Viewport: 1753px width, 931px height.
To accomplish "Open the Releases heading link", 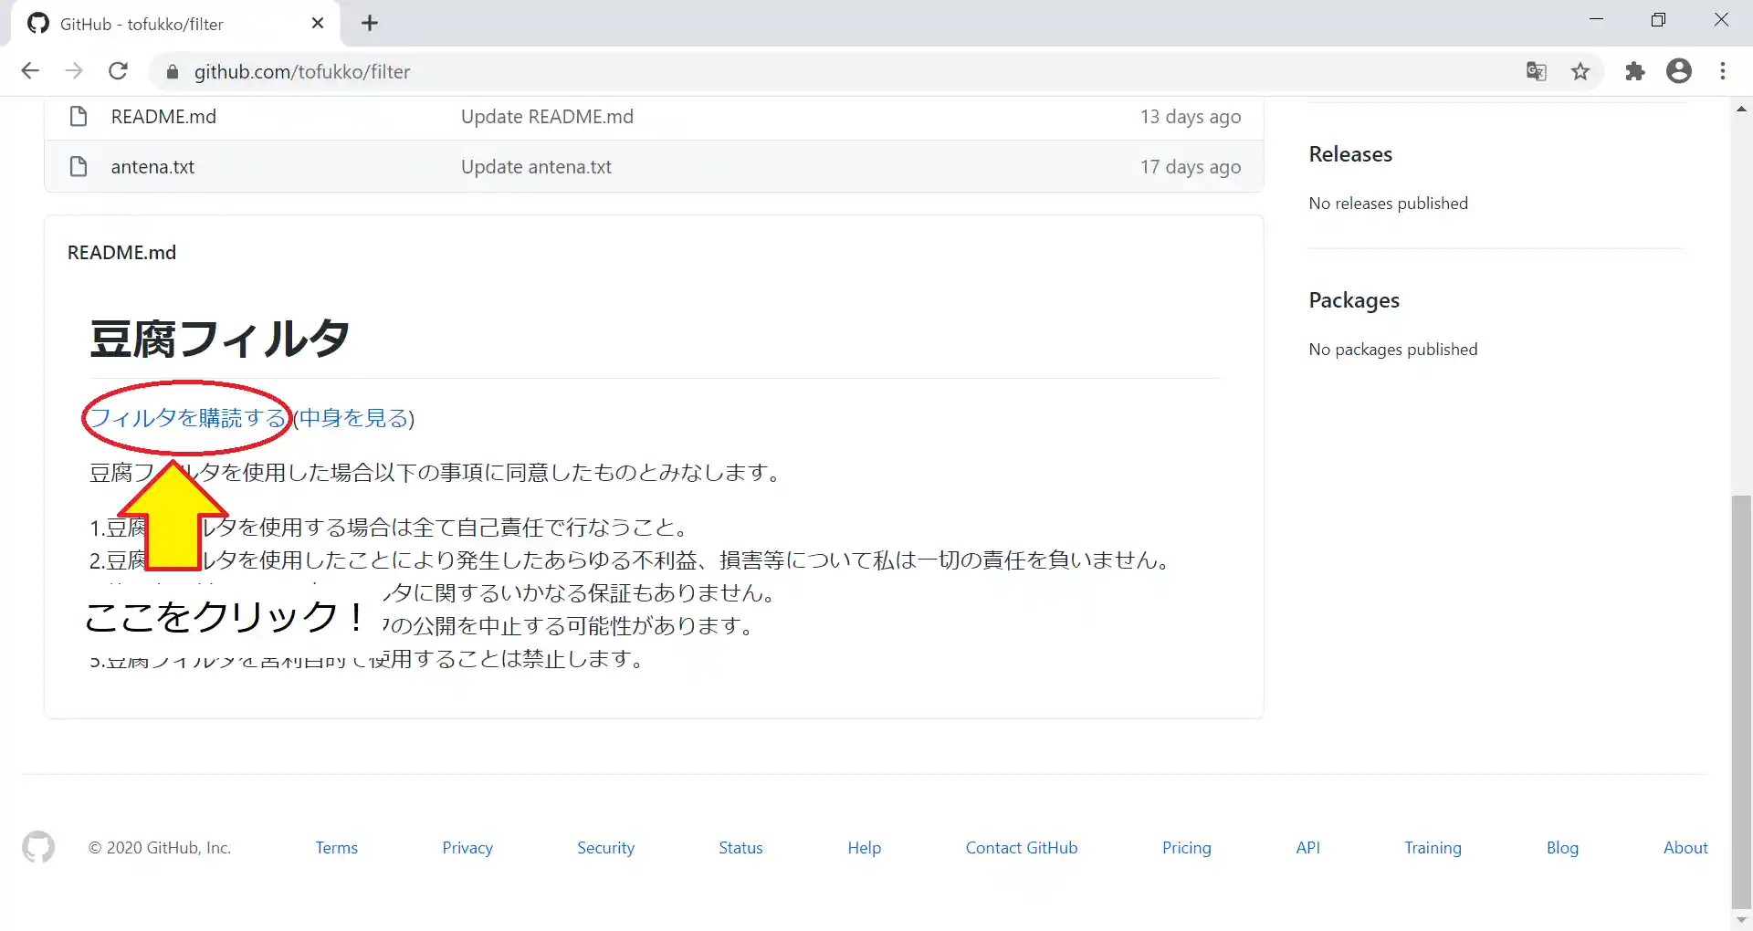I will click(x=1350, y=154).
